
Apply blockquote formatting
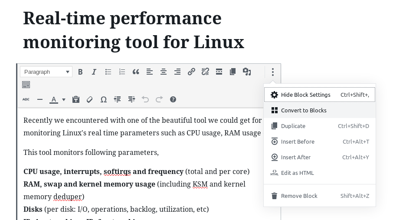point(136,72)
